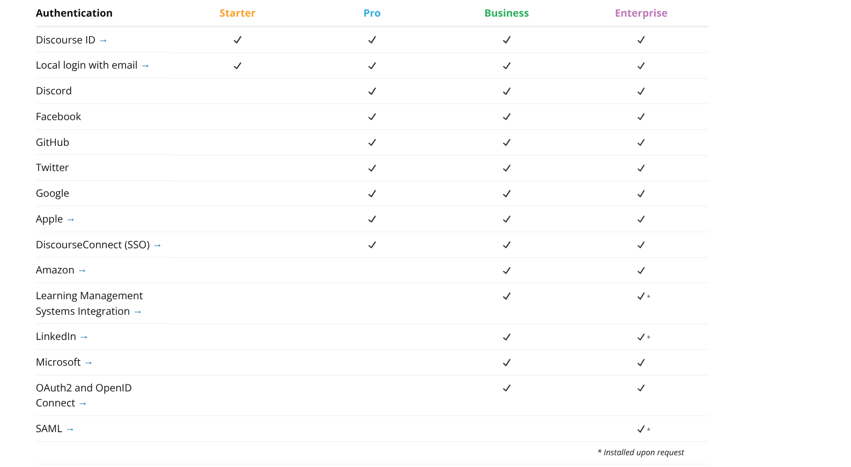Screen dimensions: 851x467
Task: Select the Enterprise plan column header
Action: 641,13
